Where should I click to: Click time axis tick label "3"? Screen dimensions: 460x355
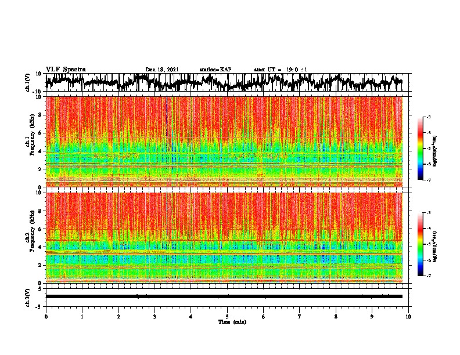[154, 317]
